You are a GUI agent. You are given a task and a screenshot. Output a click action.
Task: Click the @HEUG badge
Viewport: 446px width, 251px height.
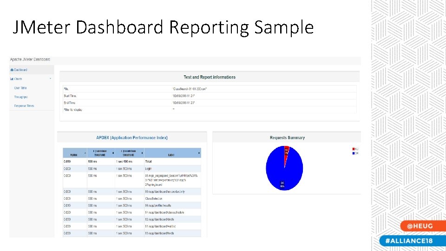[422, 226]
